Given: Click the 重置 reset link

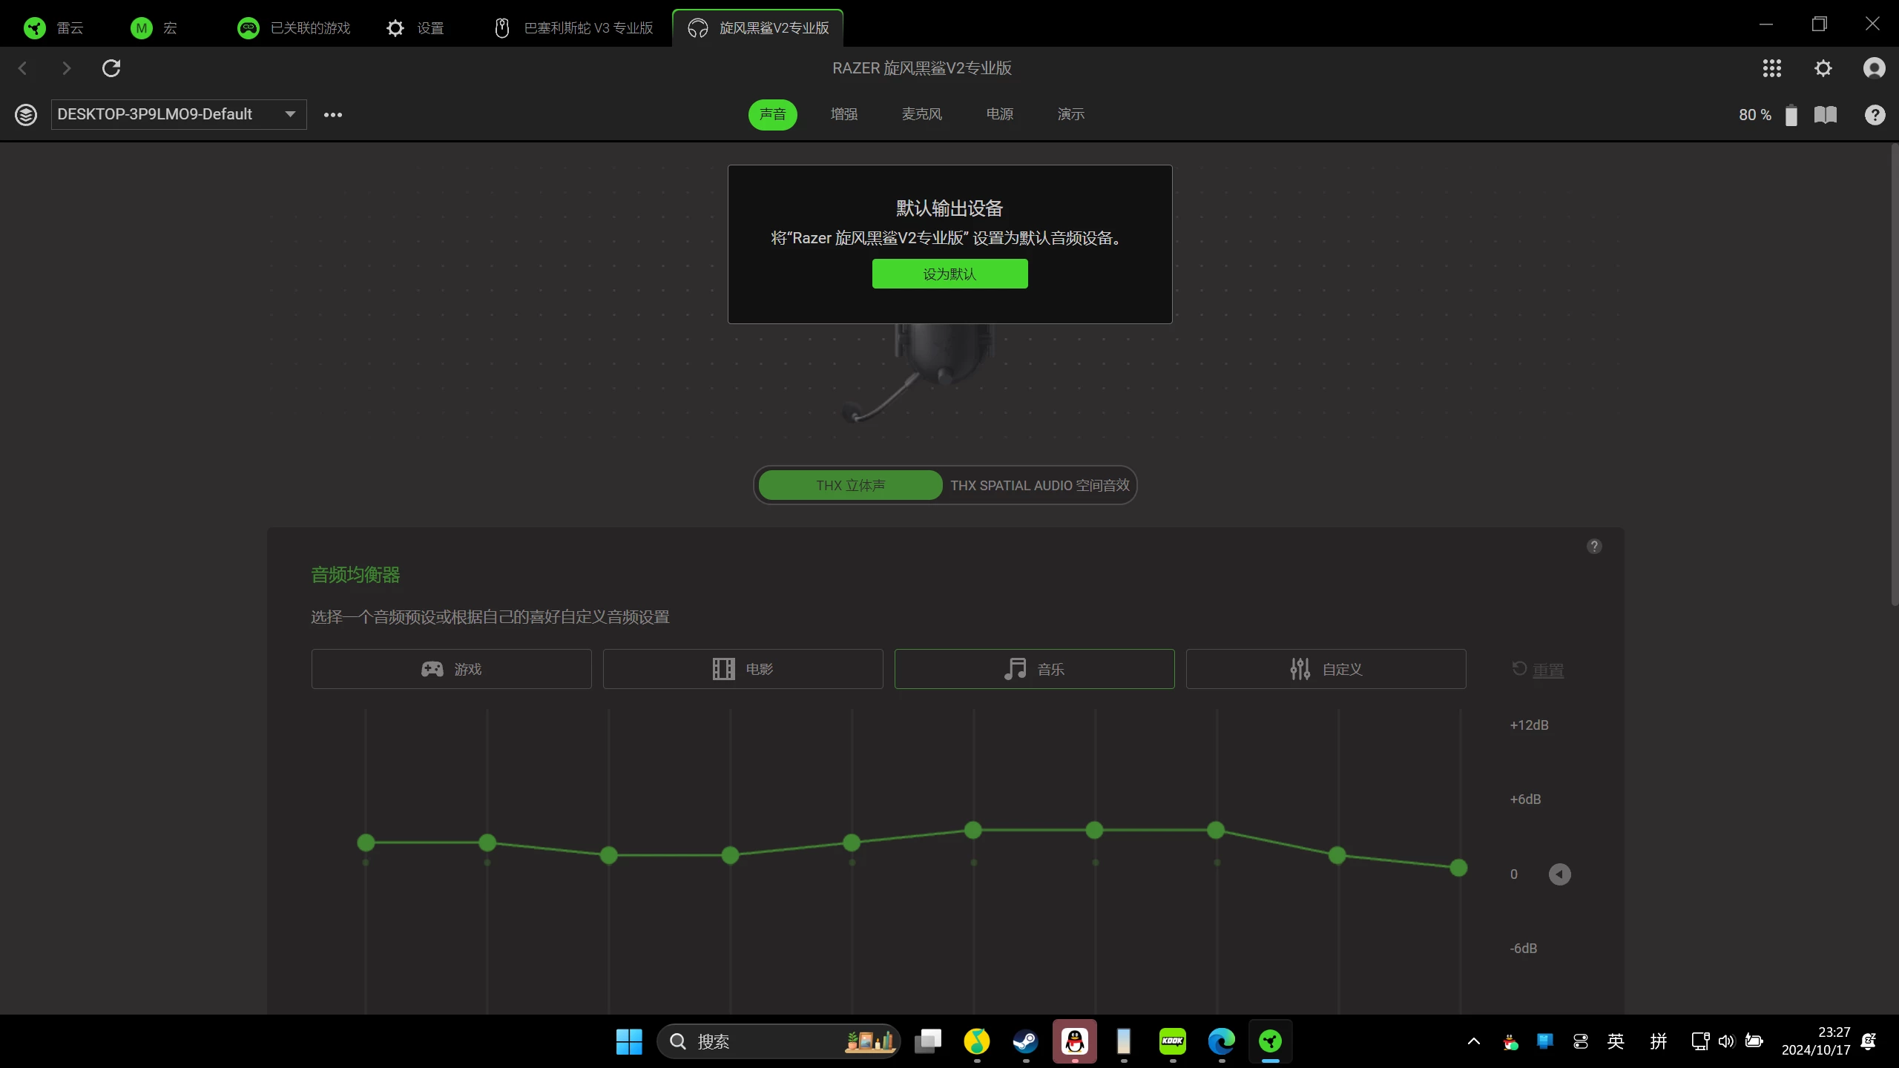Looking at the screenshot, I should 1548,669.
